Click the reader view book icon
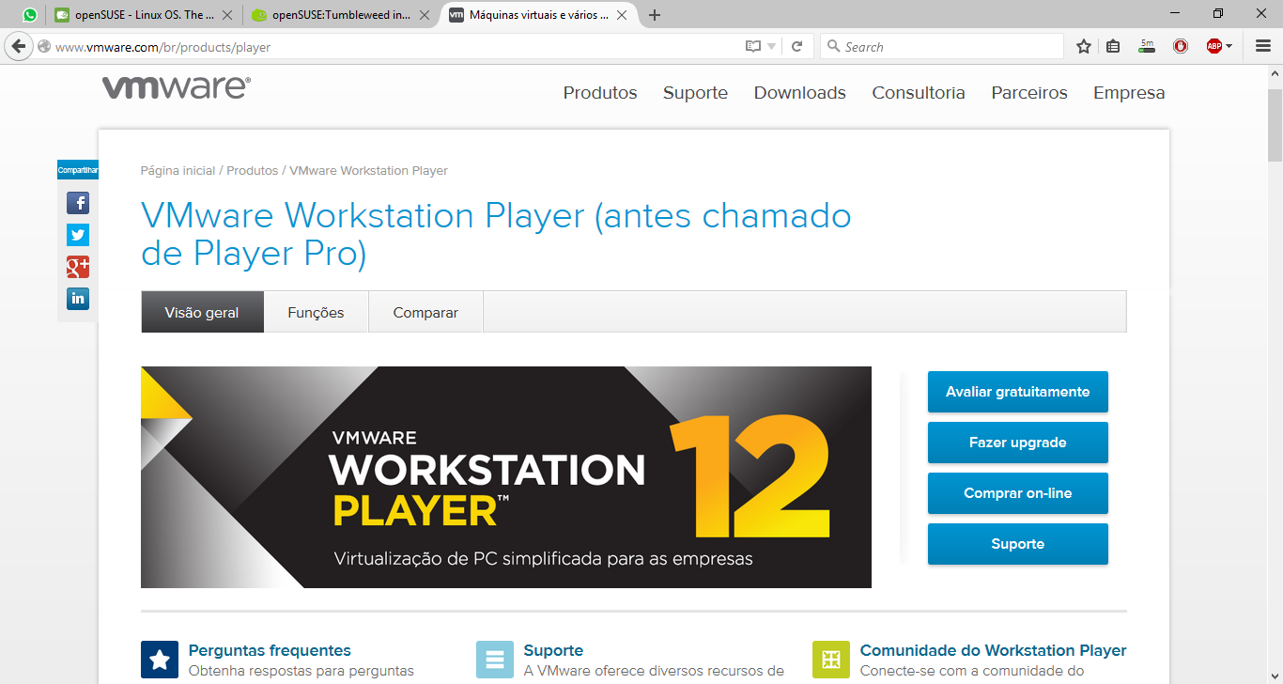1283x684 pixels. coord(752,47)
